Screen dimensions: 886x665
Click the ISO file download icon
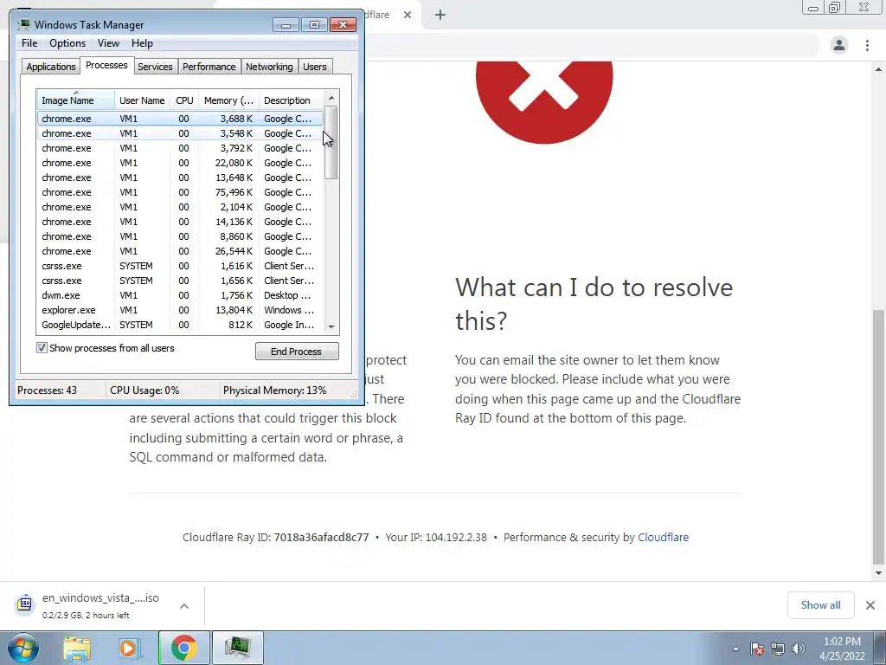pos(25,604)
